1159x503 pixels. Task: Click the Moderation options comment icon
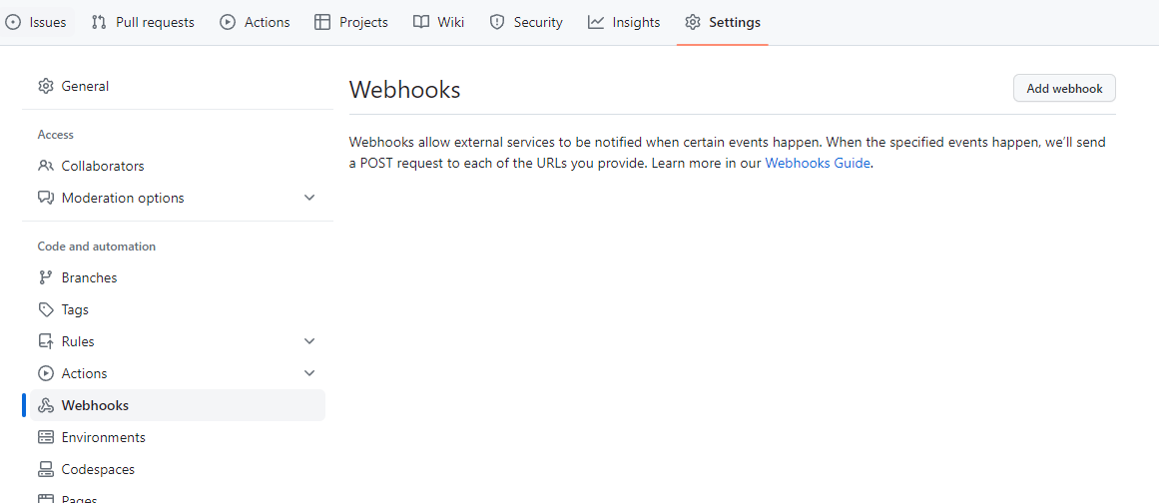click(x=46, y=198)
